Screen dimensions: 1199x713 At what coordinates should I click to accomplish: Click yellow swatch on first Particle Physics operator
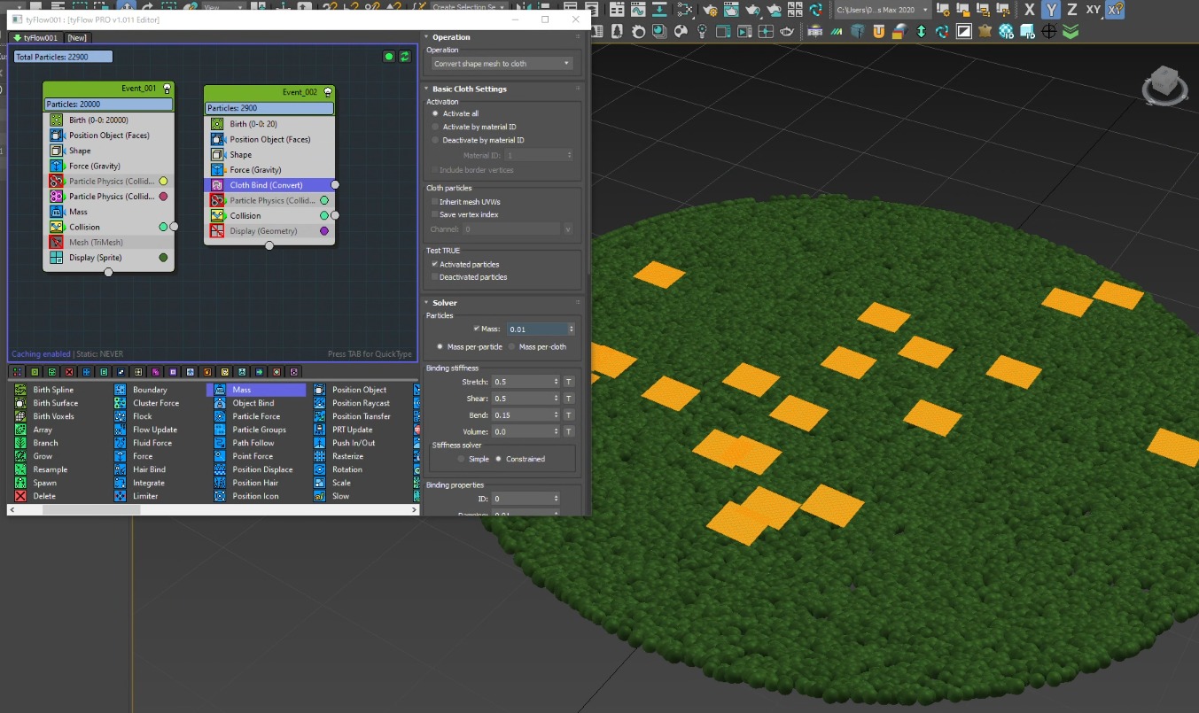(x=163, y=182)
